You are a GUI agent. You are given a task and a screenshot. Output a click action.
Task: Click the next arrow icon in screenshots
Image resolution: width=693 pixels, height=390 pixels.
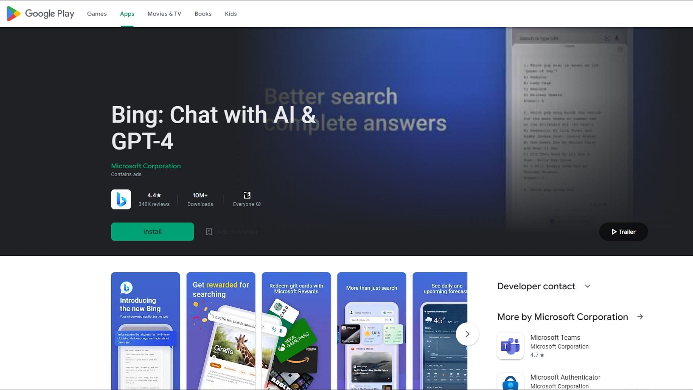click(467, 334)
